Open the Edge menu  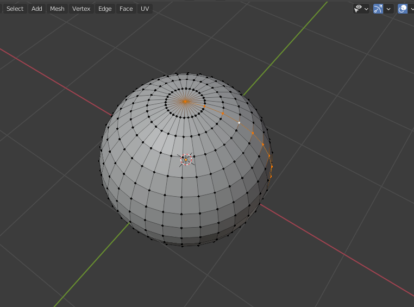point(105,9)
